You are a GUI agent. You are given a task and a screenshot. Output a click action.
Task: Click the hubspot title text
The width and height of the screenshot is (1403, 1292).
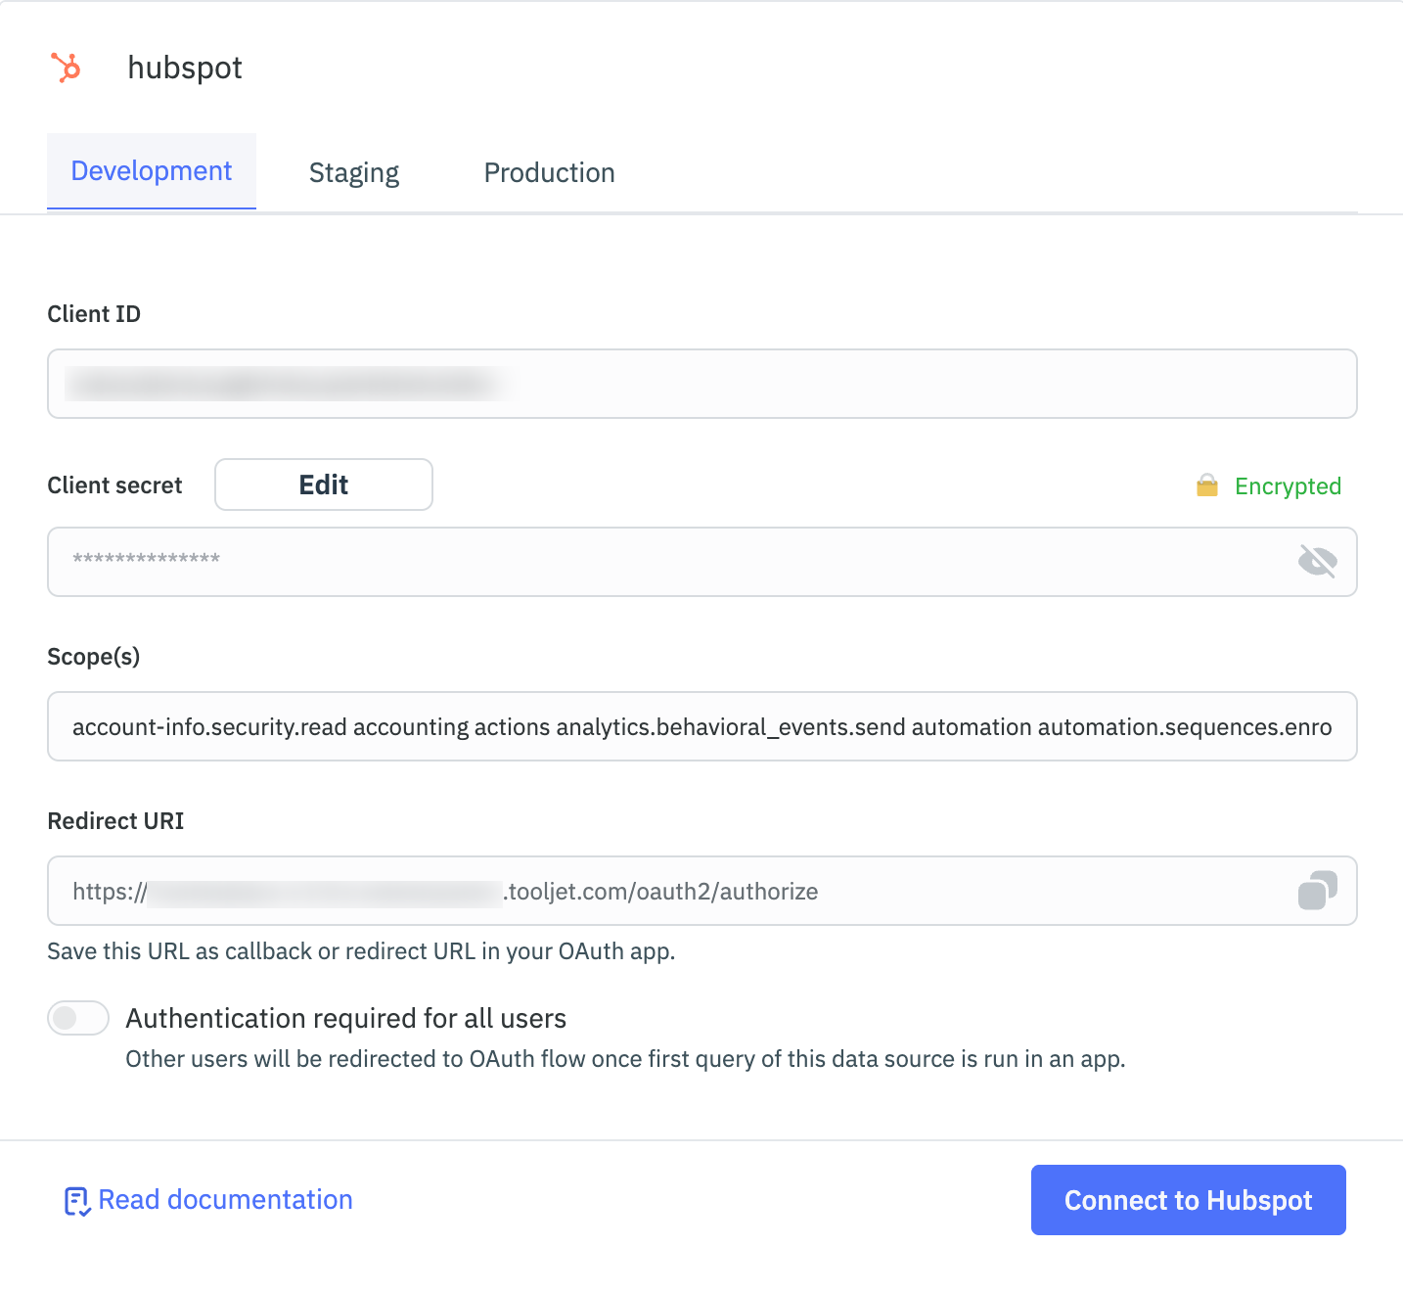coord(184,68)
